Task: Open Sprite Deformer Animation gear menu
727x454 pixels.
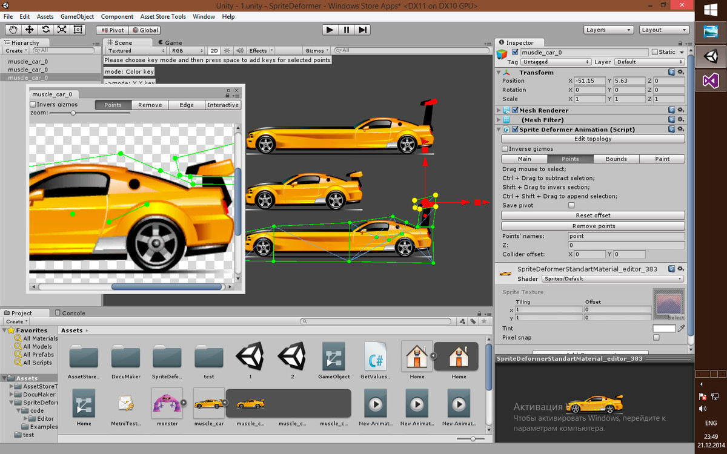Action: click(x=681, y=130)
